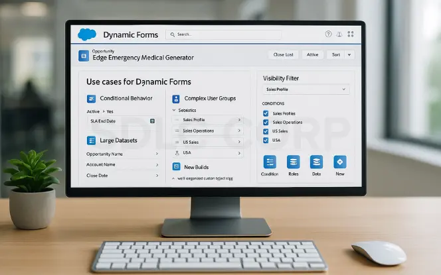Expand the Opportunity Name row chevron
The image size is (441, 275).
157,154
